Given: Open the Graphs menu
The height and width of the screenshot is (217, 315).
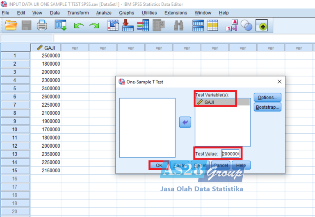Looking at the screenshot, I should click(126, 13).
